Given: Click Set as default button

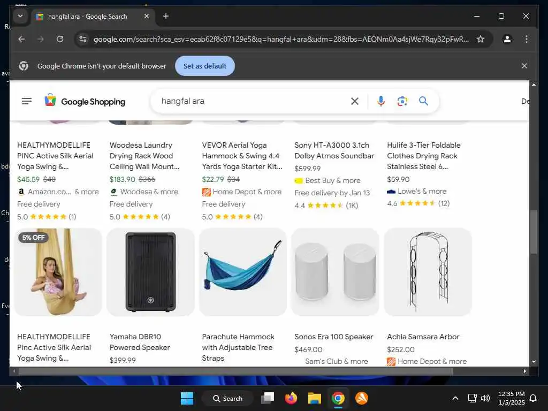Looking at the screenshot, I should [x=205, y=66].
